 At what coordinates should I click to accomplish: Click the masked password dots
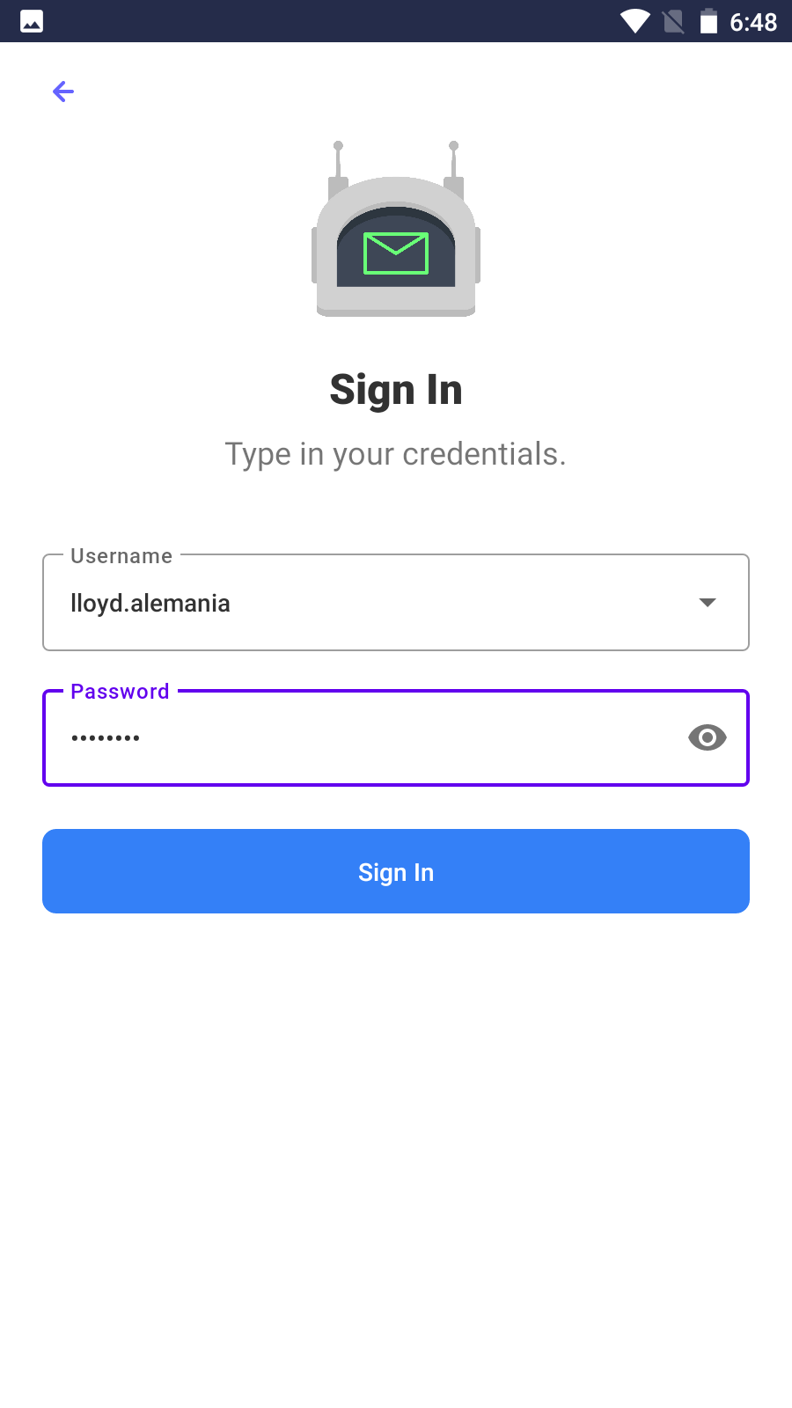(x=106, y=738)
